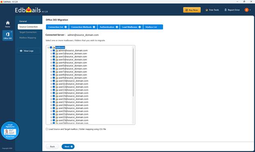Uncheck user4@source_domain.com mailbox checkbox
255x152 pixels.
(54, 63)
